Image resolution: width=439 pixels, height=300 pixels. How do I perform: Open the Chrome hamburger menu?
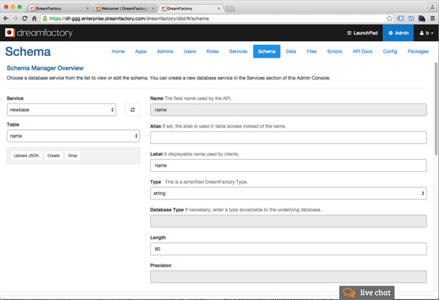tap(433, 18)
